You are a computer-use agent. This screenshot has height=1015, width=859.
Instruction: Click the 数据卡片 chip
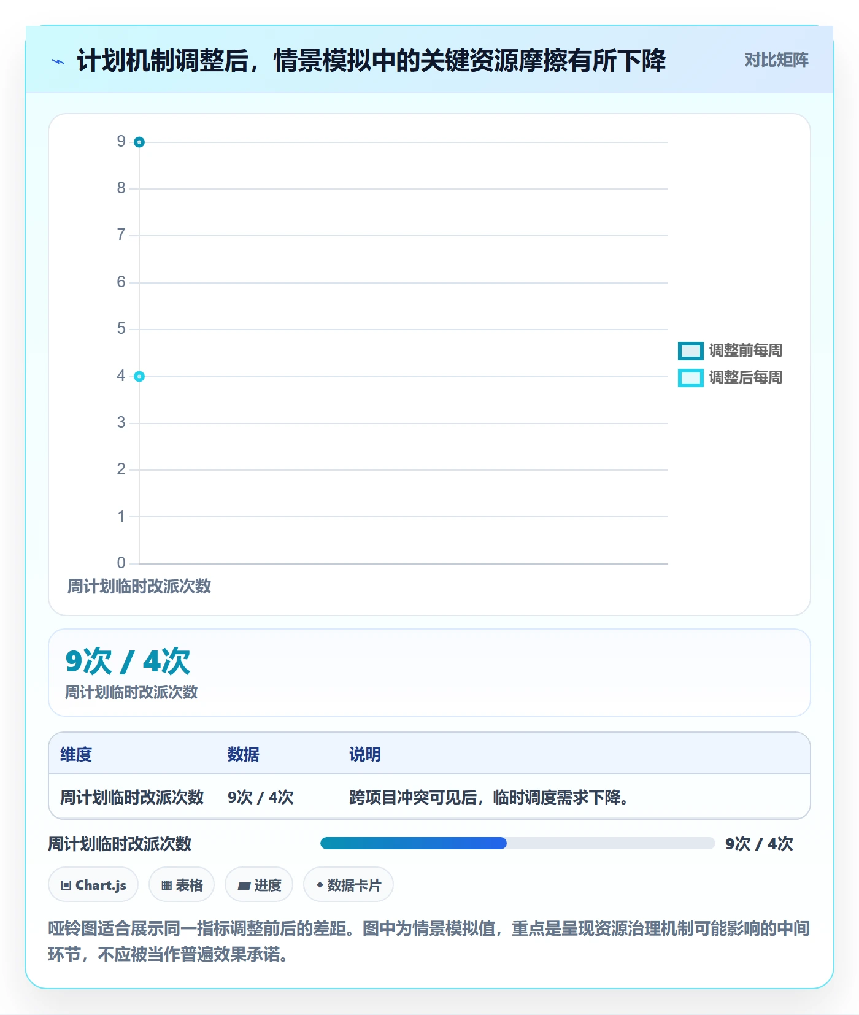click(349, 885)
